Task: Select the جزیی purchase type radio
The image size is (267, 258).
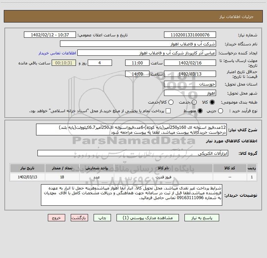Action: pos(220,111)
